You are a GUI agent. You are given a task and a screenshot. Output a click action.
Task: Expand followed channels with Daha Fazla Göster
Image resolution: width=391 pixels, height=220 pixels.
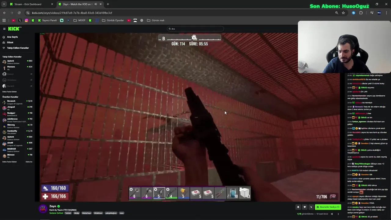(x=9, y=92)
